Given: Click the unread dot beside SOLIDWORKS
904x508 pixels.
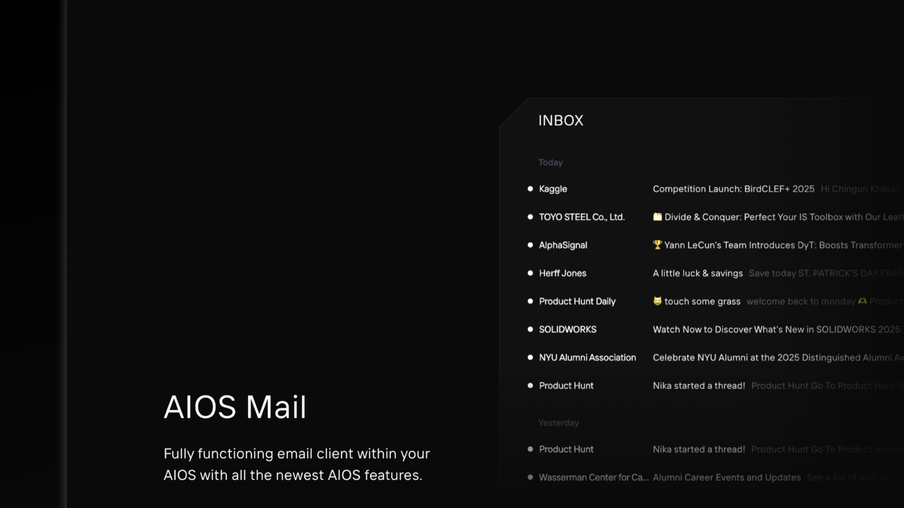Looking at the screenshot, I should click(x=530, y=329).
